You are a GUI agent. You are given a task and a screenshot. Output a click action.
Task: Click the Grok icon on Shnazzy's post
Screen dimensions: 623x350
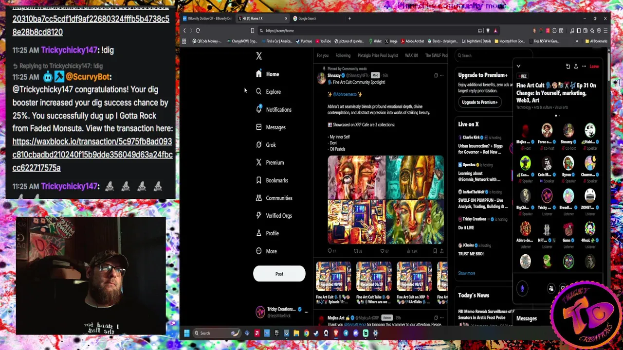(x=436, y=75)
